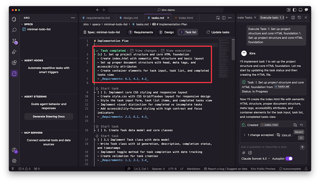Open markdown preview icon in editor toolbar
The height and width of the screenshot is (183, 320).
[218, 18]
